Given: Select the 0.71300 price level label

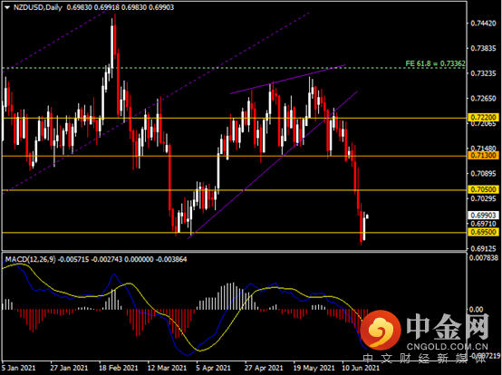Looking at the screenshot, I should [x=484, y=156].
